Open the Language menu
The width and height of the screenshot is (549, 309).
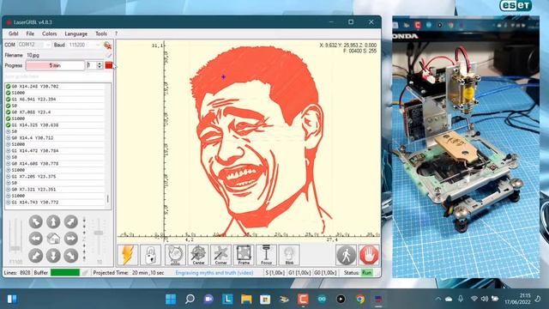coord(76,33)
